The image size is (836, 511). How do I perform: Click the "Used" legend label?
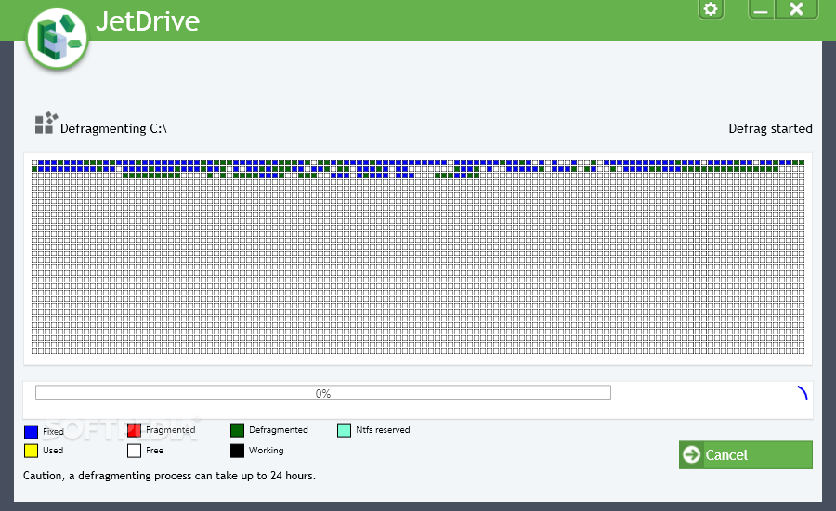(53, 451)
